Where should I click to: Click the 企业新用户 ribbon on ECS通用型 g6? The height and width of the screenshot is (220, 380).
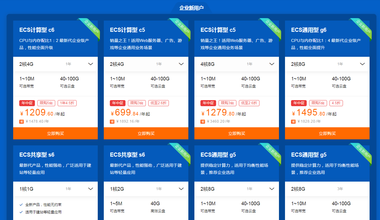[x=362, y=28]
